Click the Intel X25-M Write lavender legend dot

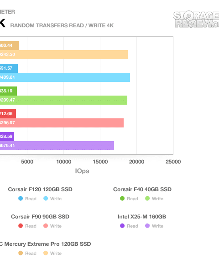[x=147, y=226]
